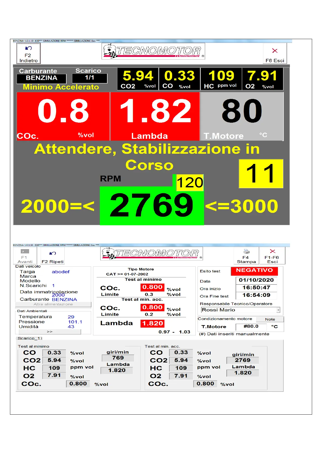Click the Altra alimentazione button

point(53,304)
